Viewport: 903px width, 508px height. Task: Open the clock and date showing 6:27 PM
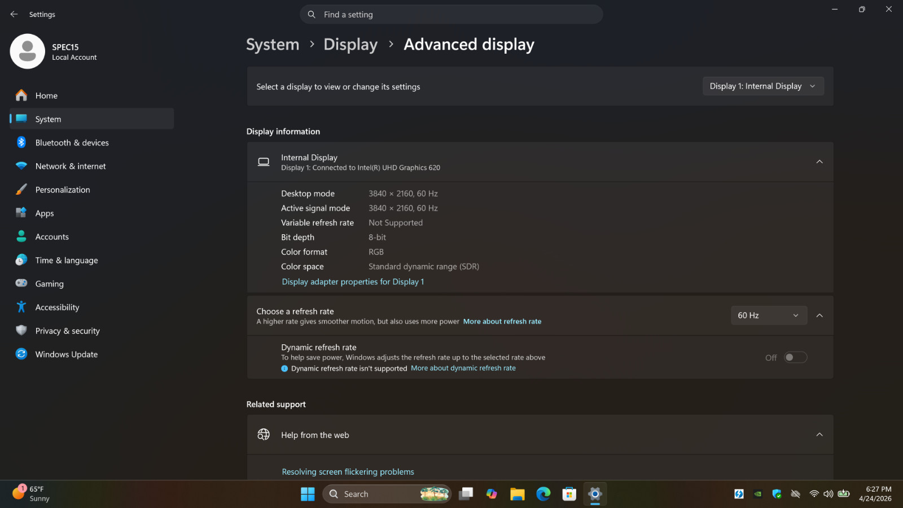(x=875, y=494)
